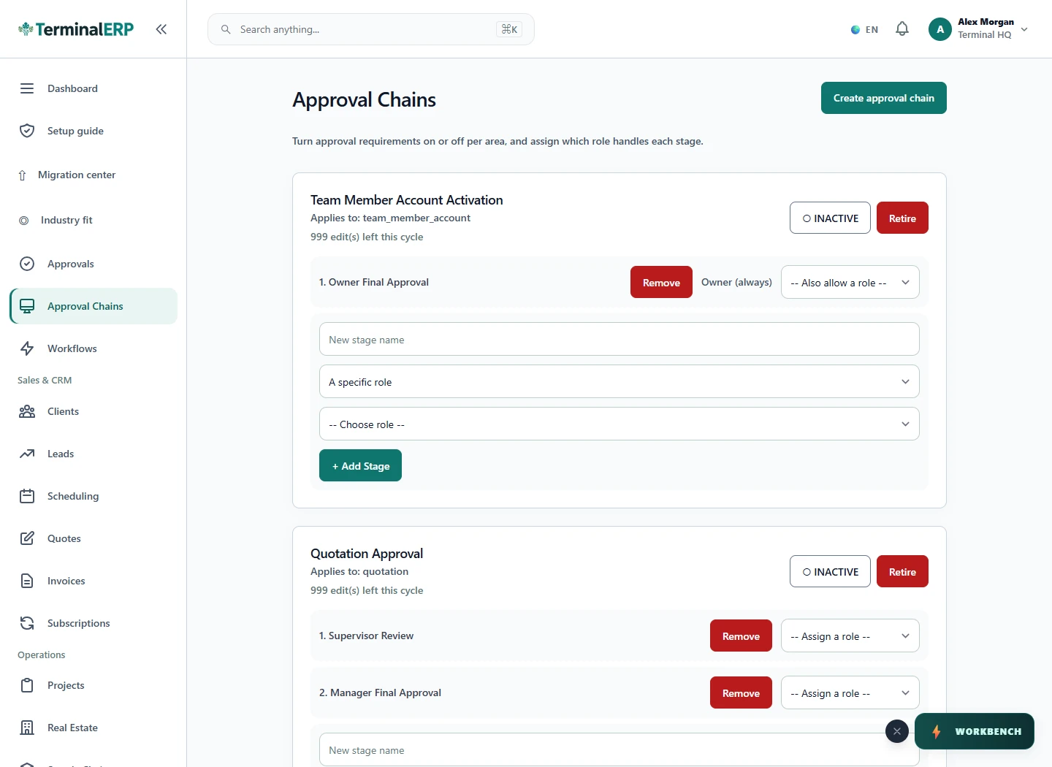Open the 'A specific role' dropdown
The image size is (1052, 767).
[620, 381]
